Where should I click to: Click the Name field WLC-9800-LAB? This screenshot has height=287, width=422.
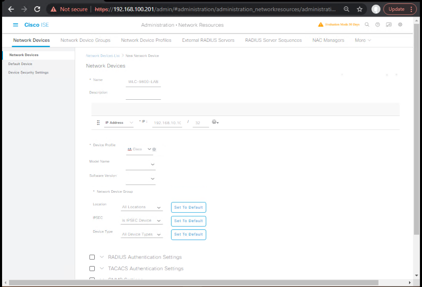point(143,82)
